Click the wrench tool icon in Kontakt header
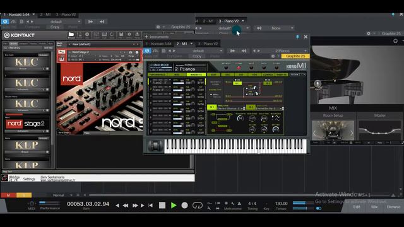Viewport: 404px width, 227px height. pos(79,35)
